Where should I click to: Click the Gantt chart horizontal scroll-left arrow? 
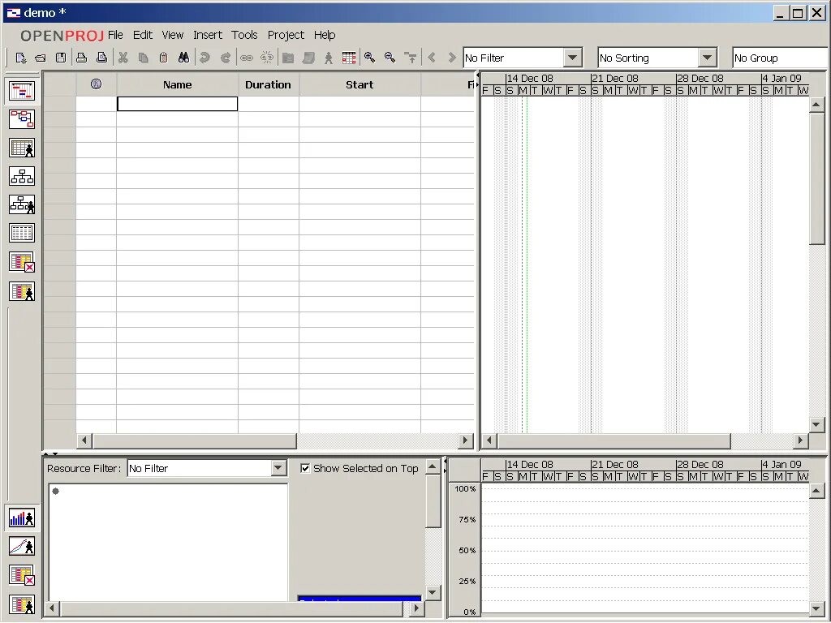point(489,440)
